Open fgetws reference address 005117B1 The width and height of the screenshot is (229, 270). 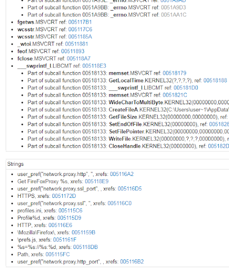[x=80, y=22]
